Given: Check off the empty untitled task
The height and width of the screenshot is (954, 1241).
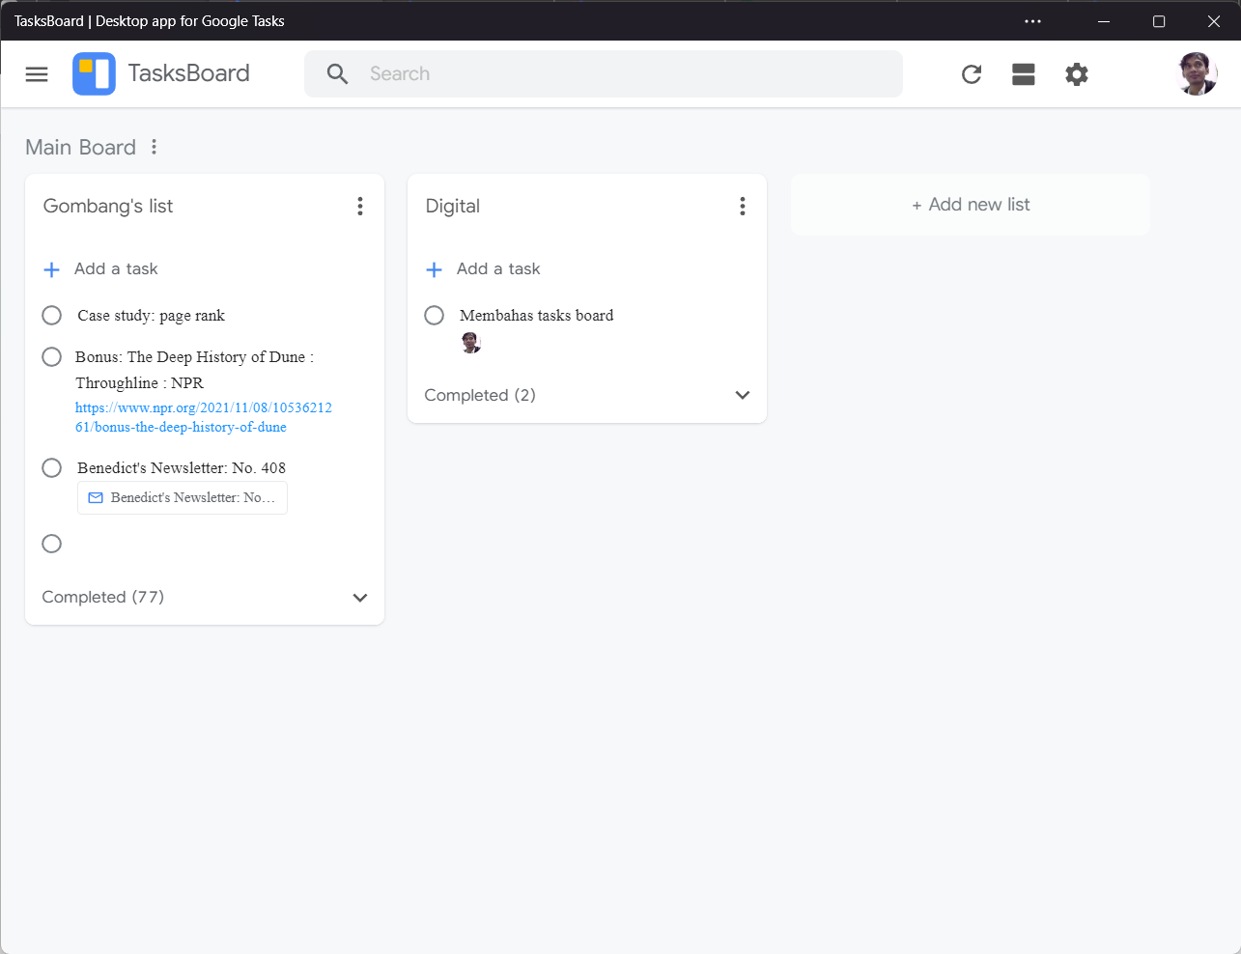Looking at the screenshot, I should pos(52,544).
